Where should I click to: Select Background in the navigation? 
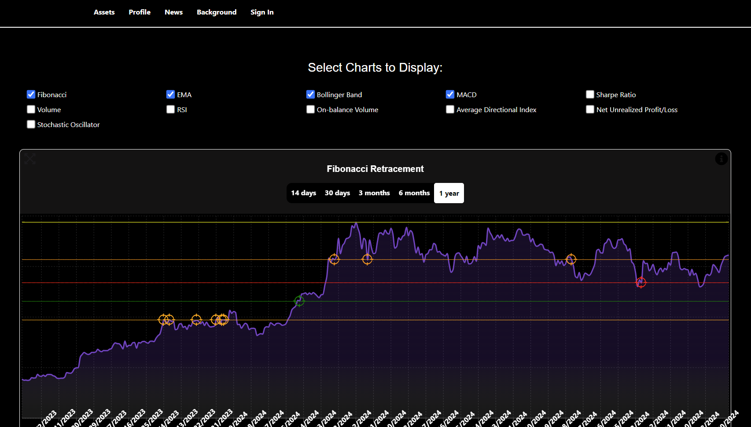(x=217, y=12)
